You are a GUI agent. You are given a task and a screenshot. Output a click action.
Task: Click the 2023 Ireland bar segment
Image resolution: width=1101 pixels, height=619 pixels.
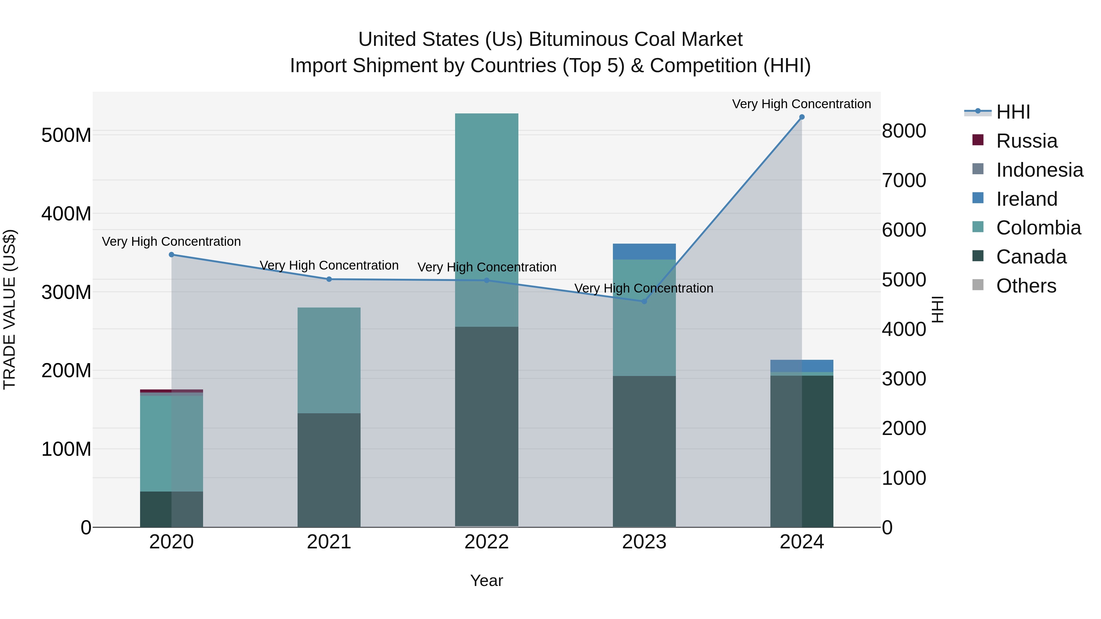[644, 252]
